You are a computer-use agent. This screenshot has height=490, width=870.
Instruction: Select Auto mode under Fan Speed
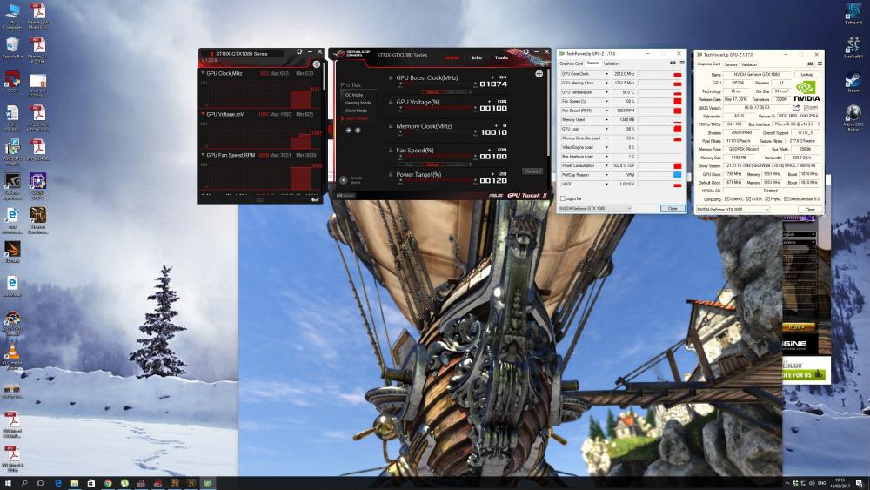pyautogui.click(x=410, y=164)
